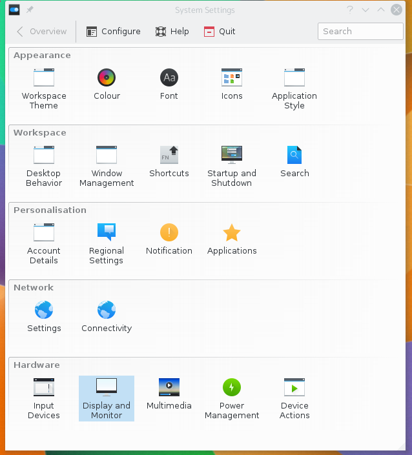Click the question mark title bar button
Viewport: 412px width, 455px height.
(350, 10)
